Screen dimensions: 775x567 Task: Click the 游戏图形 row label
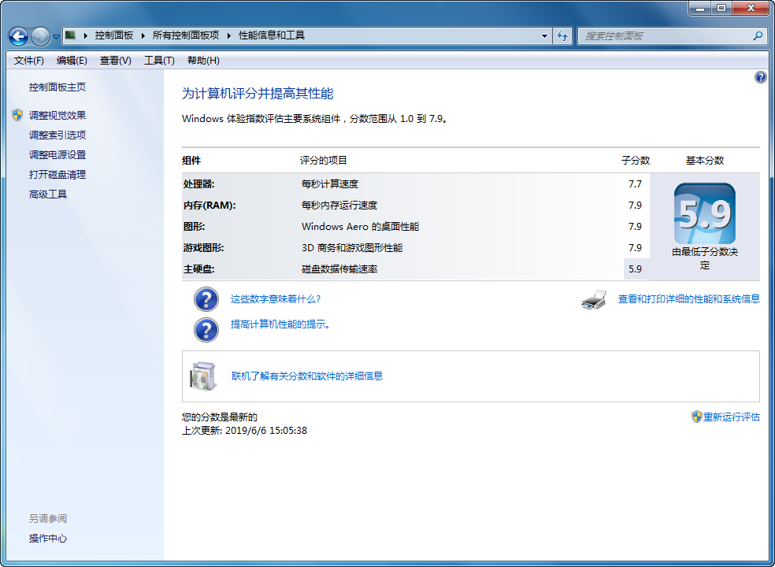pyautogui.click(x=204, y=247)
